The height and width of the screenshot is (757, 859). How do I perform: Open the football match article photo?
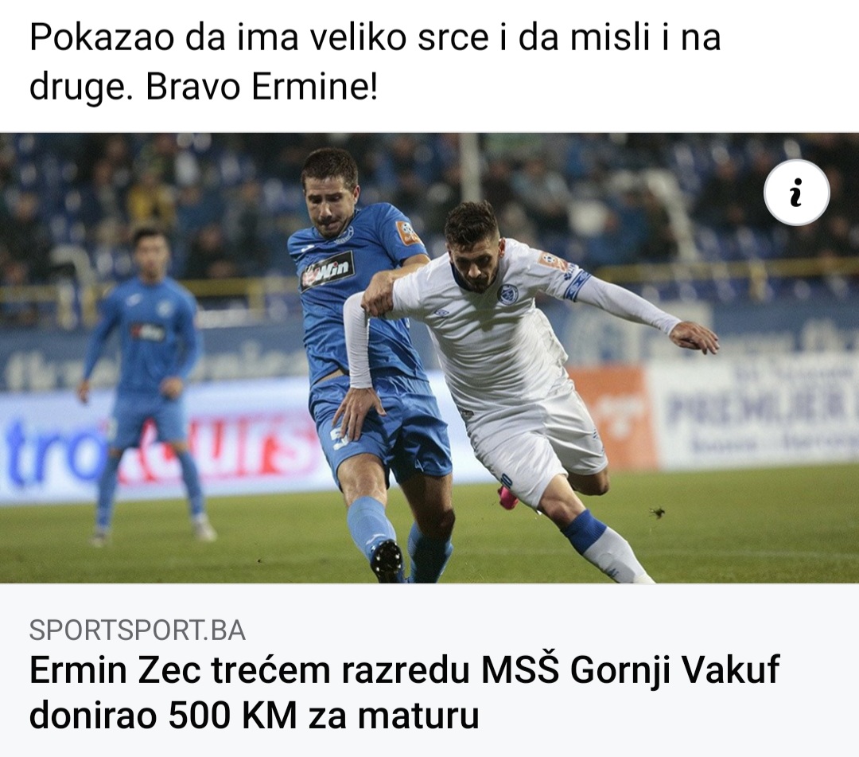pos(429,358)
